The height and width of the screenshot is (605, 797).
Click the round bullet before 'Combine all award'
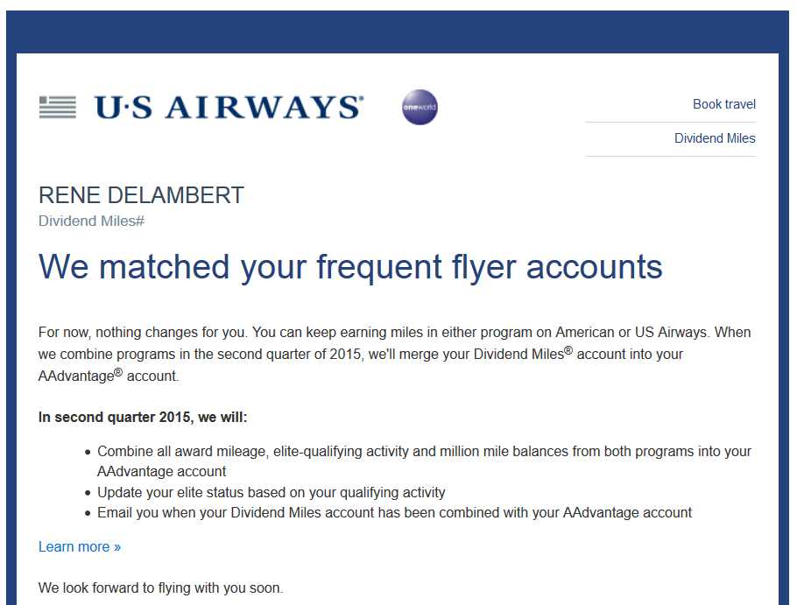pyautogui.click(x=88, y=453)
